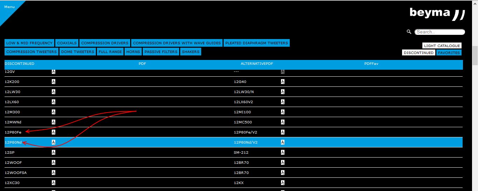Open the PDF icon next to 12KX

click(x=282, y=183)
